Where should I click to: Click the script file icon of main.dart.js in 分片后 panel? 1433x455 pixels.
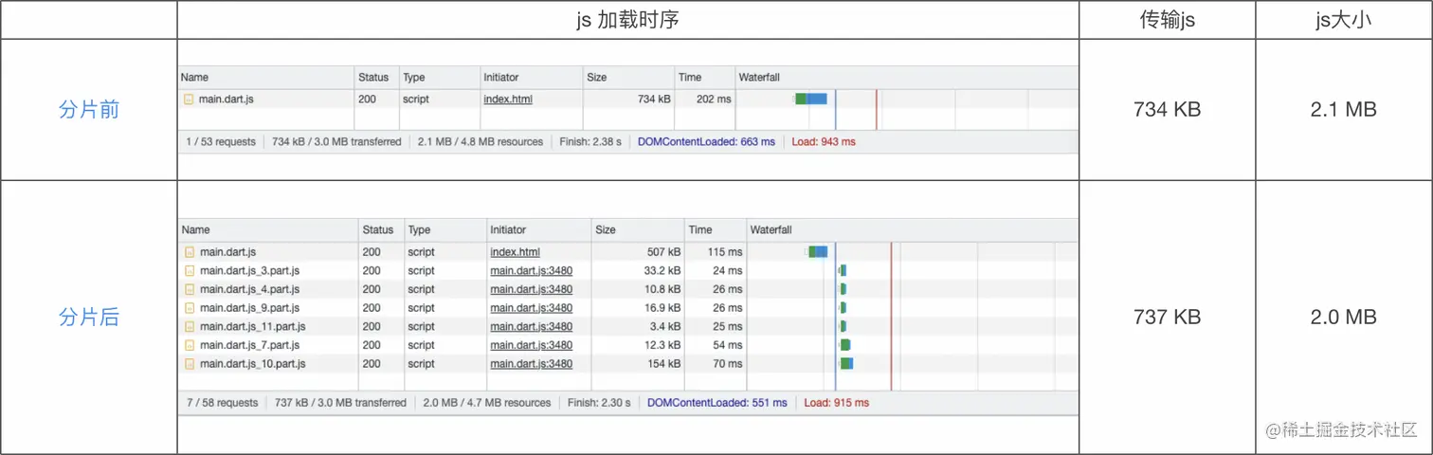[190, 252]
